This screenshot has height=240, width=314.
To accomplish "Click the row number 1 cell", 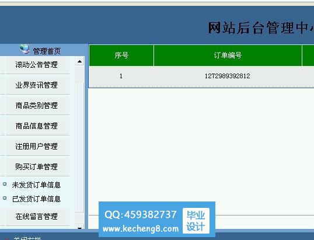I will point(121,76).
